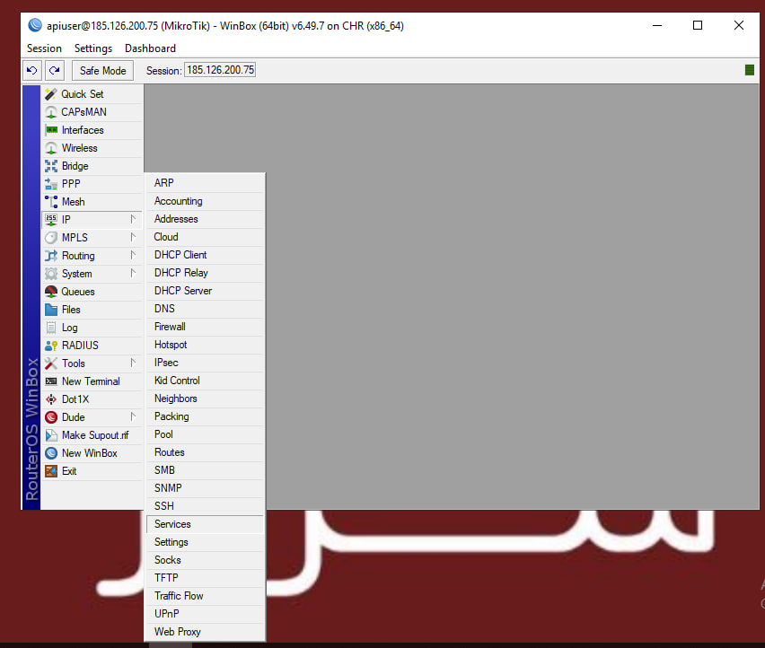The image size is (765, 648).
Task: Expand the MPLS submenu arrow
Action: pyautogui.click(x=133, y=238)
